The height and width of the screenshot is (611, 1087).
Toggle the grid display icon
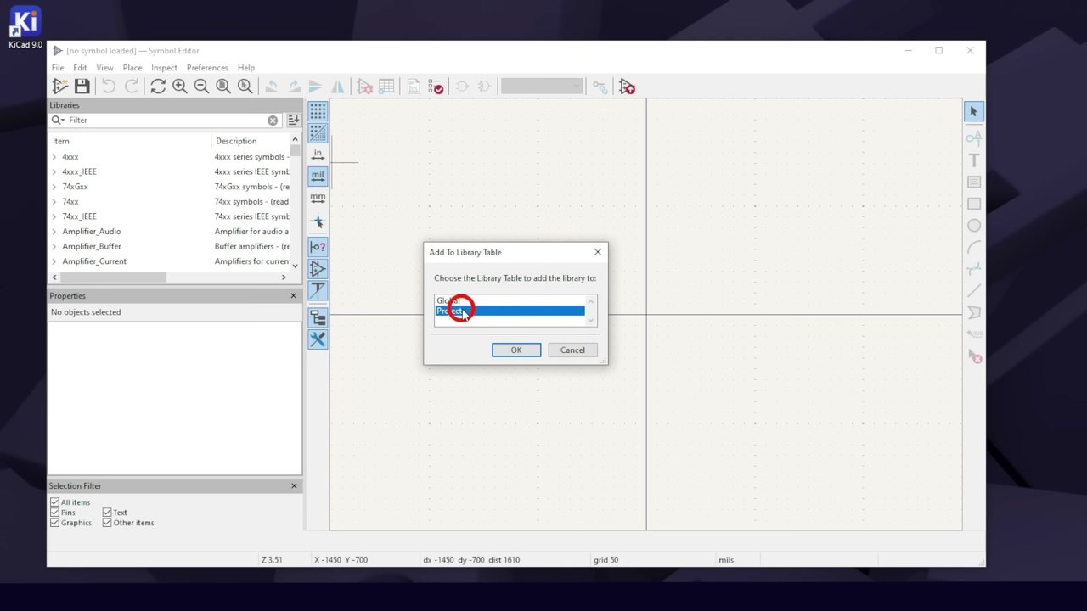point(318,111)
